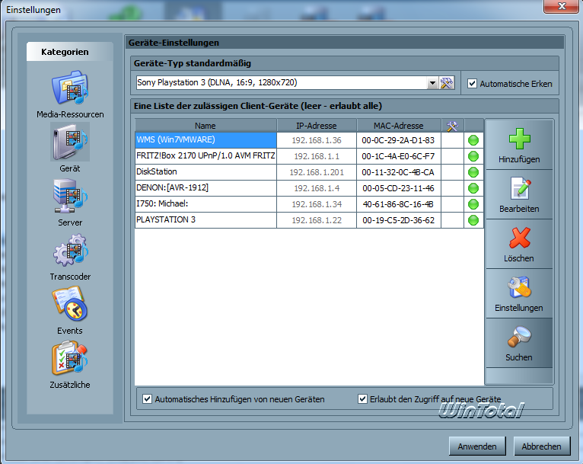The image size is (583, 464).
Task: Click the Hinzufügen green plus button
Action: (x=519, y=145)
